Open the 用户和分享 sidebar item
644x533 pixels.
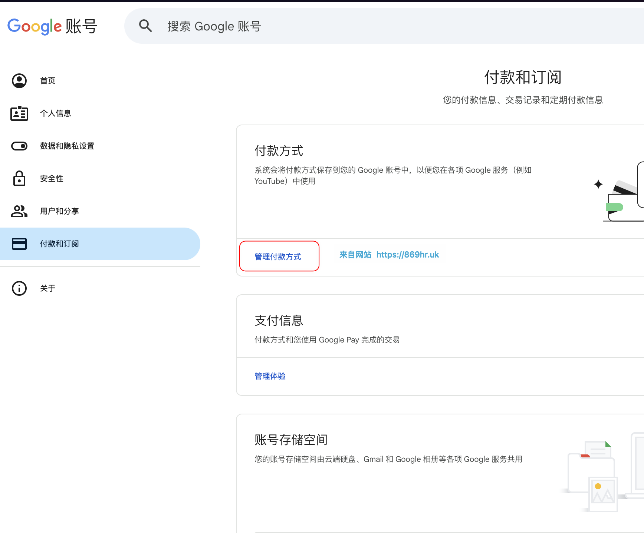click(x=100, y=211)
